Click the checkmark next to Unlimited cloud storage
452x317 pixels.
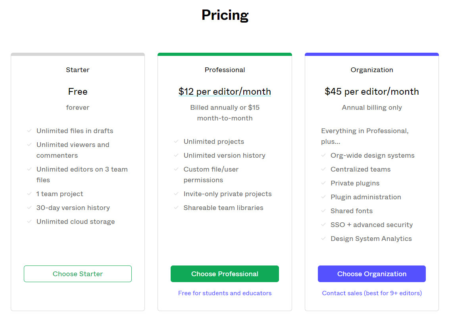point(29,222)
